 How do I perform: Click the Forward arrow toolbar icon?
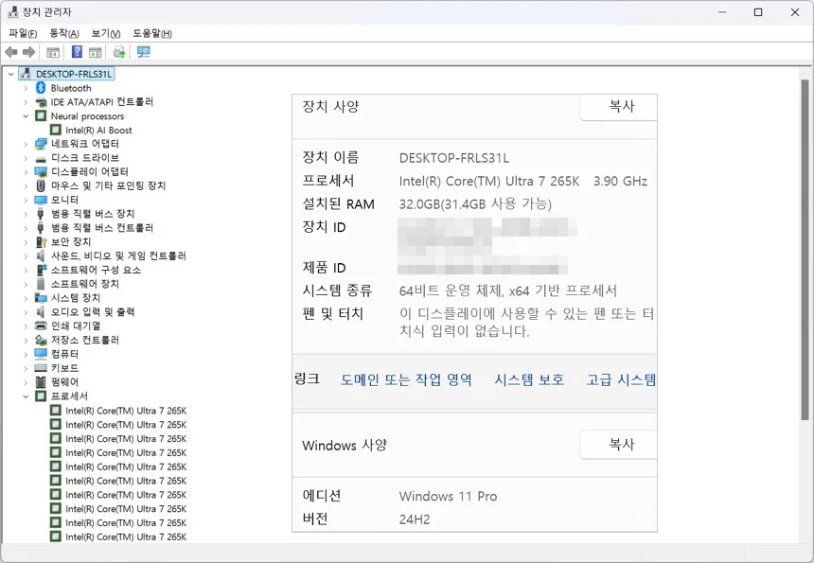click(29, 52)
